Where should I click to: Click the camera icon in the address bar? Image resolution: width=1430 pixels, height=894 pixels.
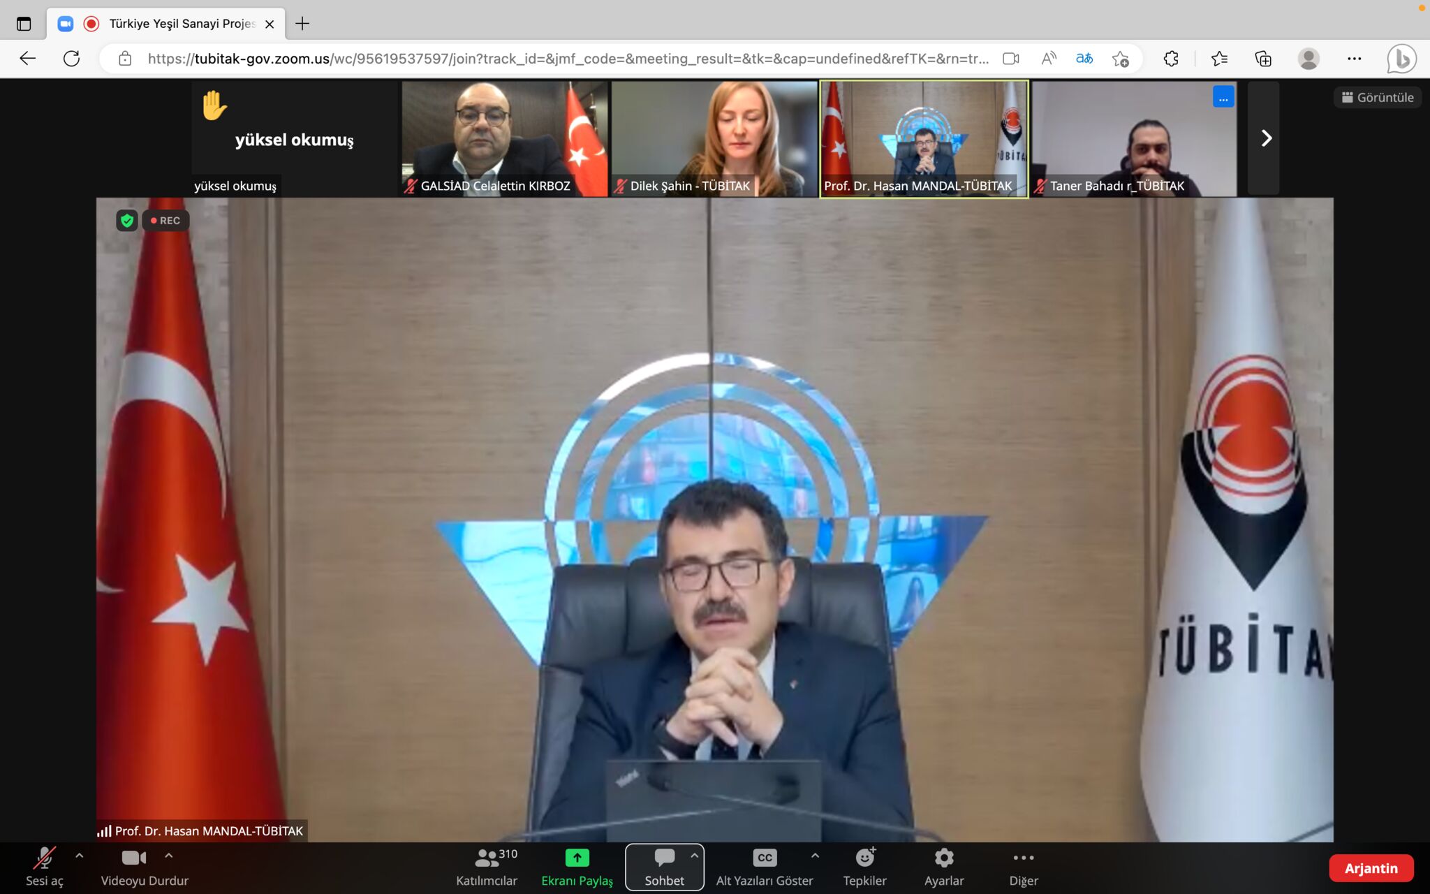(x=1010, y=59)
